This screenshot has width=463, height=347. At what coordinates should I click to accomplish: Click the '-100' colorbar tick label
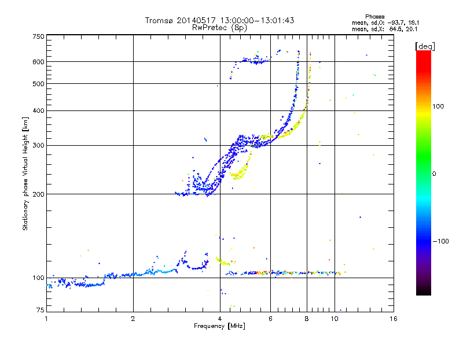[440, 241]
